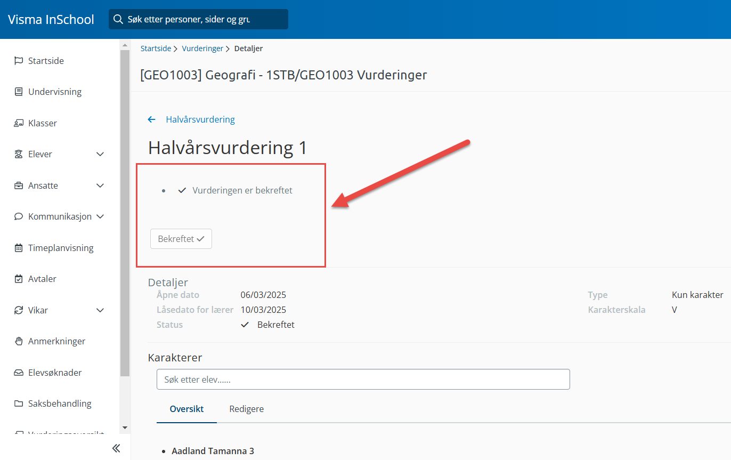This screenshot has height=460, width=731.
Task: Click the Halvårsvurdering 1 heading
Action: [228, 148]
